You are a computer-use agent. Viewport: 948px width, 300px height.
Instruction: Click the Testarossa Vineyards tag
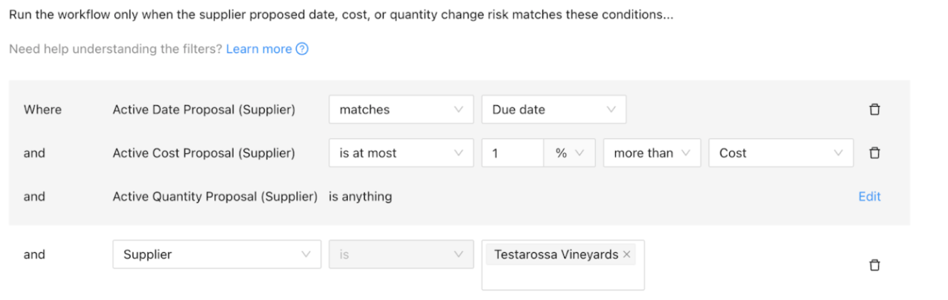(556, 255)
